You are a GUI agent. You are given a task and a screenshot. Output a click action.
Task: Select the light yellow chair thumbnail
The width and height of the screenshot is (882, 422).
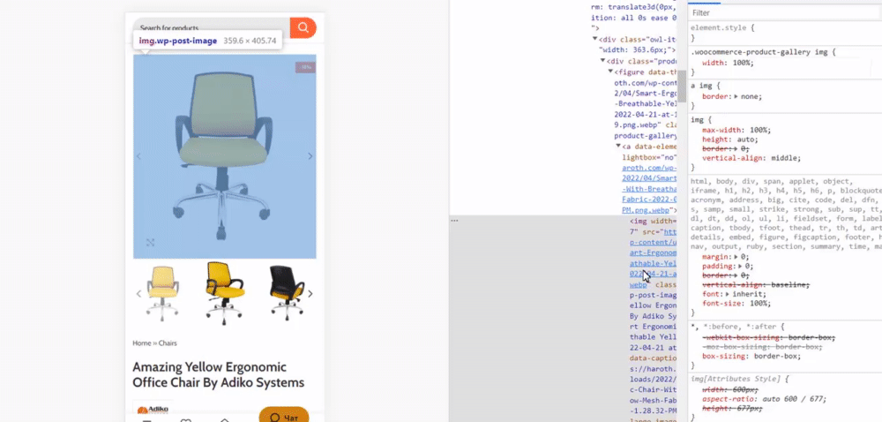(162, 293)
